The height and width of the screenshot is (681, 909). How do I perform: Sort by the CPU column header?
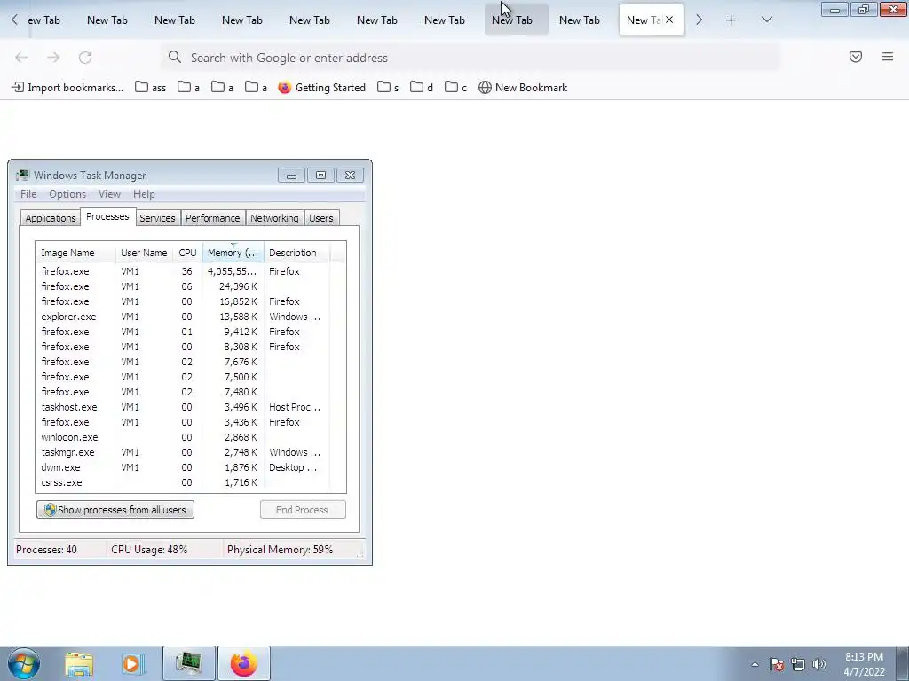(x=187, y=253)
